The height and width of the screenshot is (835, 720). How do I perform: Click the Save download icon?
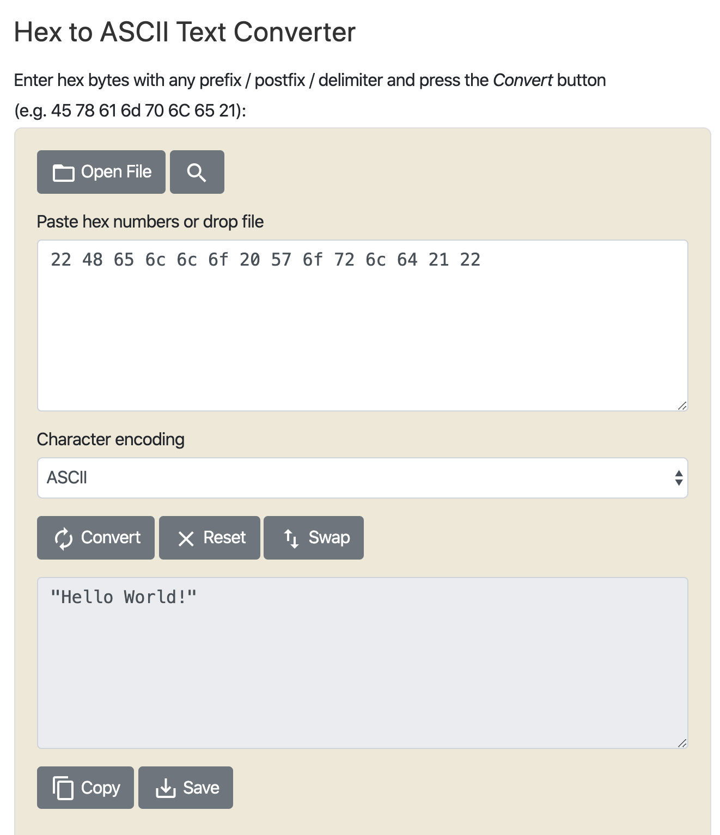coord(166,788)
